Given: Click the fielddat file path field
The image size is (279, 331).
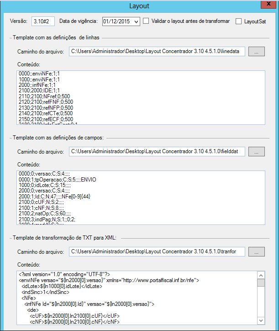Looking at the screenshot, I should (158, 151).
